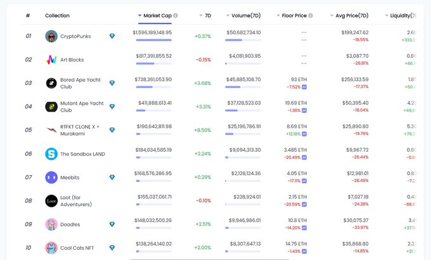Screen dimensions: 431x260
Task: Open the Art Blocks collection link
Action: pos(72,60)
